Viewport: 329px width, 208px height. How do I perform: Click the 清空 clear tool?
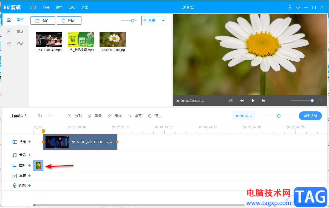[155, 116]
